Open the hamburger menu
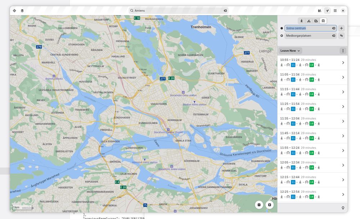The height and width of the screenshot is (219, 360). (x=335, y=10)
